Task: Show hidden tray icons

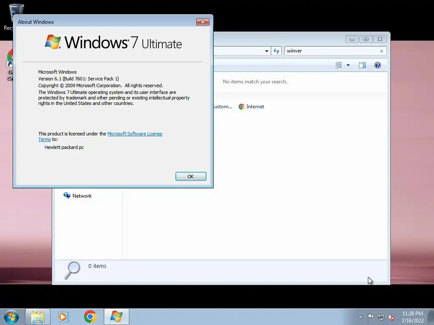Action: pyautogui.click(x=360, y=317)
